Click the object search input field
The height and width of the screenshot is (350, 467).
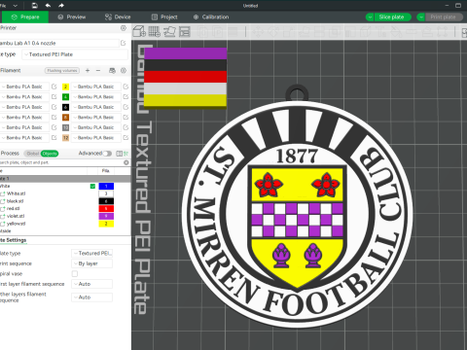(x=61, y=162)
